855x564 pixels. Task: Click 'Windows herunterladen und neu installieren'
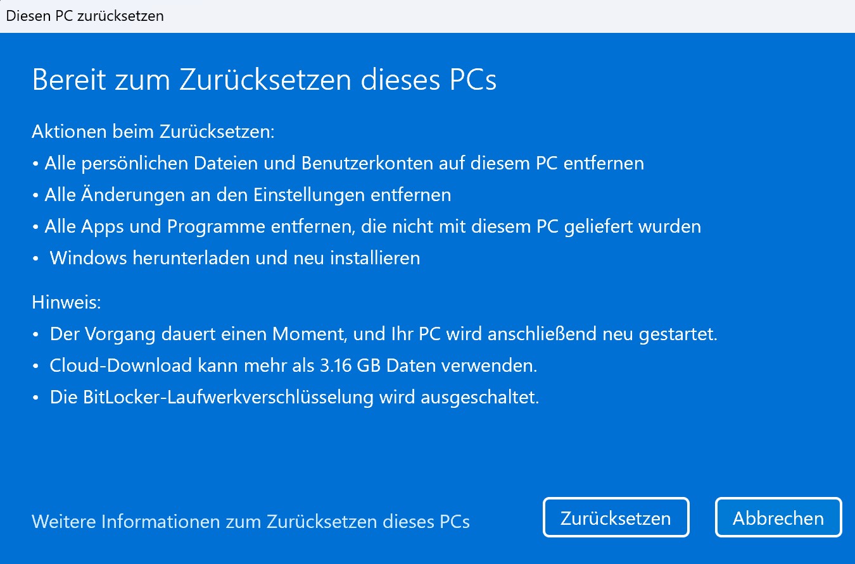[x=234, y=257]
